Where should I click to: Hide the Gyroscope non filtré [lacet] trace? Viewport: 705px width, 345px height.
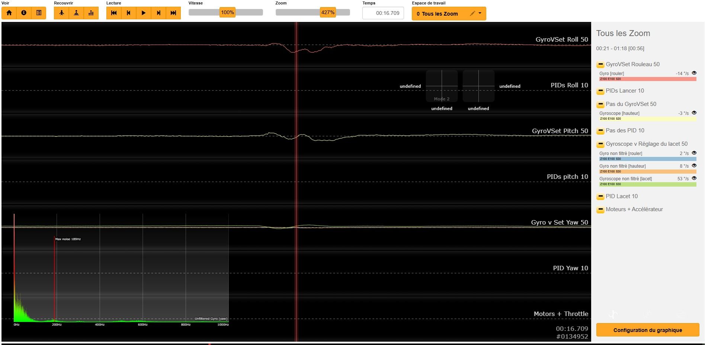[x=694, y=178]
